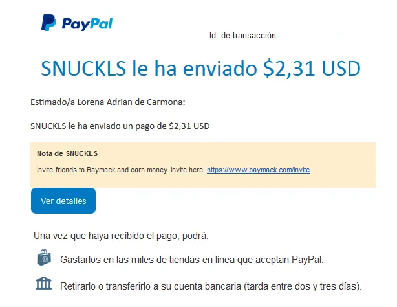Click the 'Id. de transacción' label
Viewport: 397px width, 307px height.
click(x=244, y=35)
